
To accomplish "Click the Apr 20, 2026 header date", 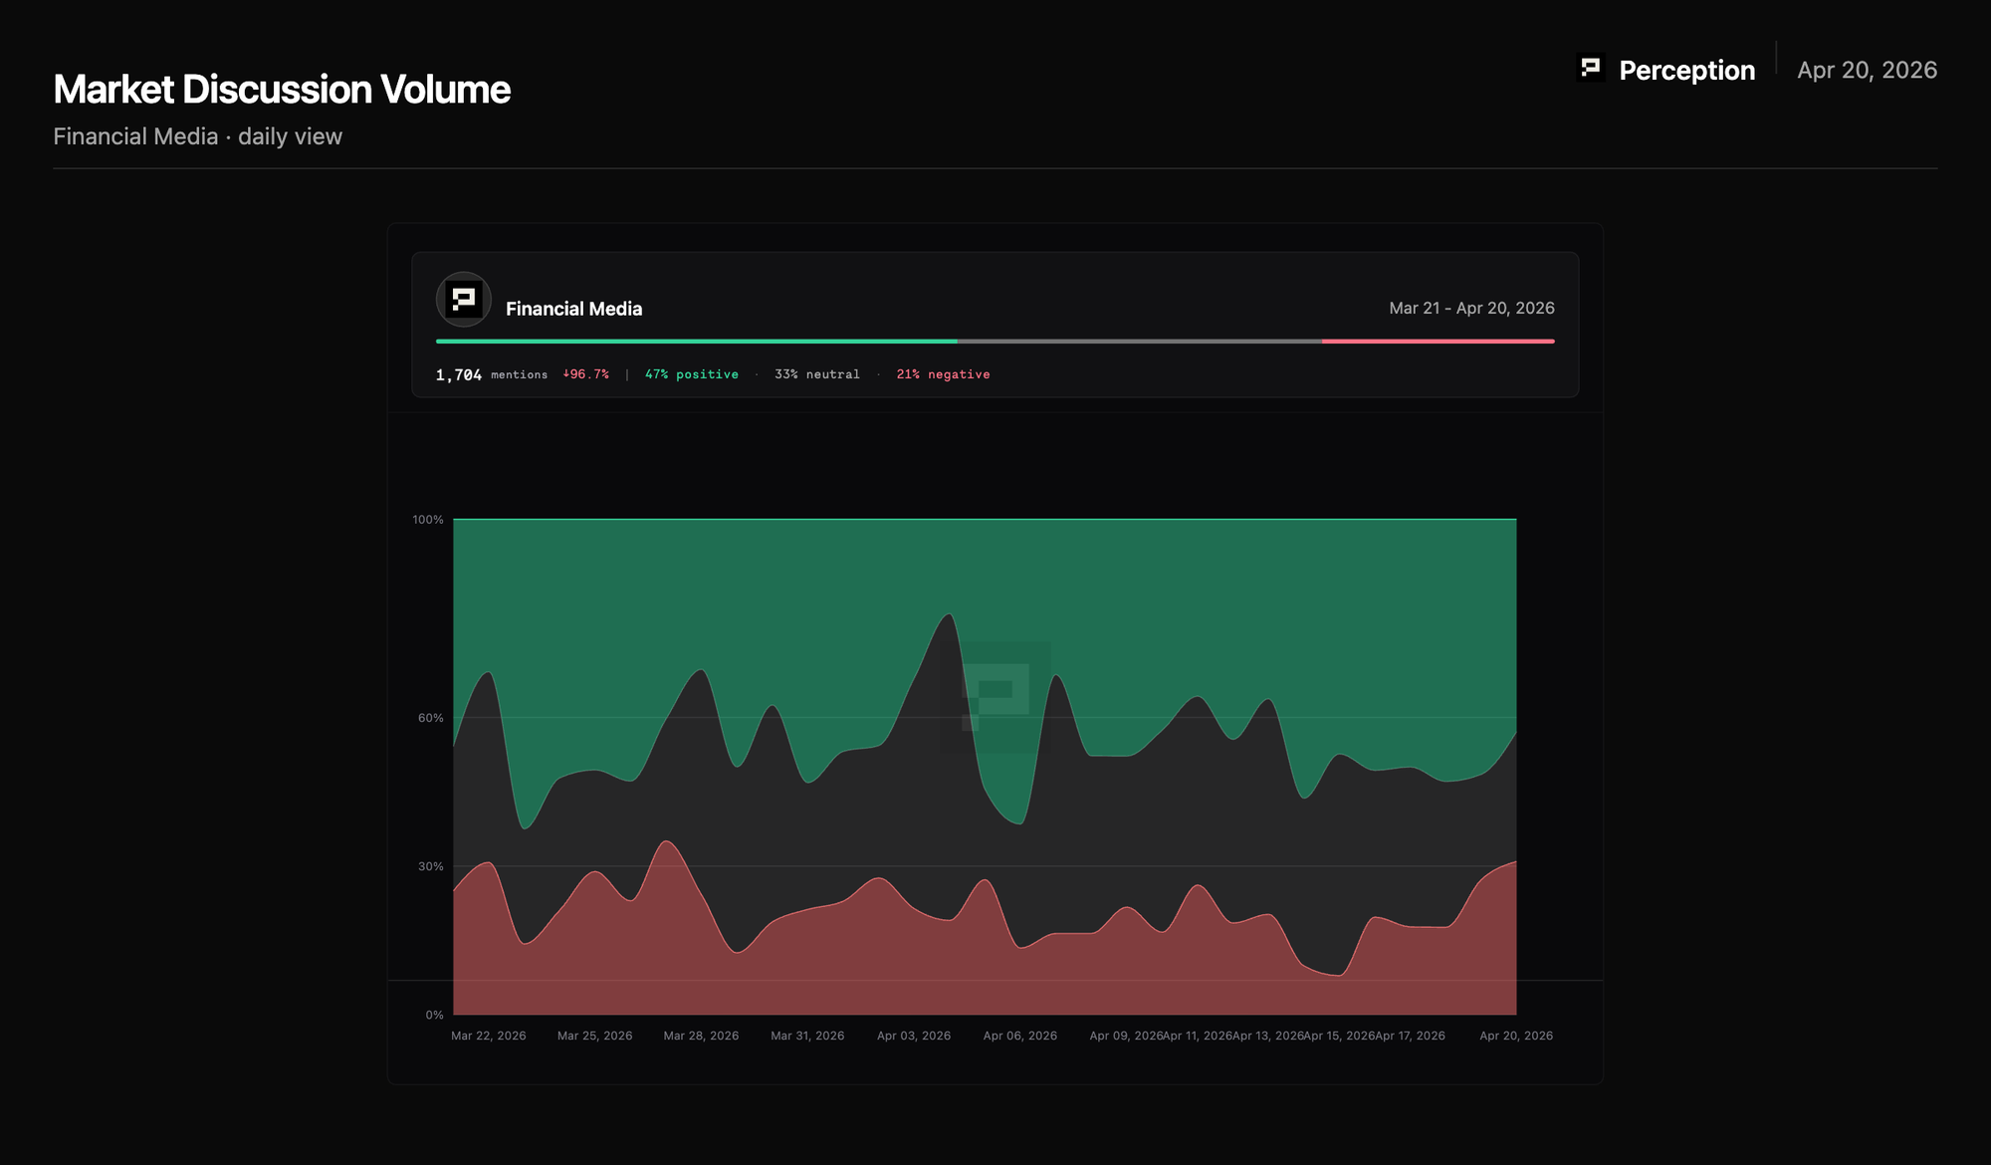I will 1867,71.
